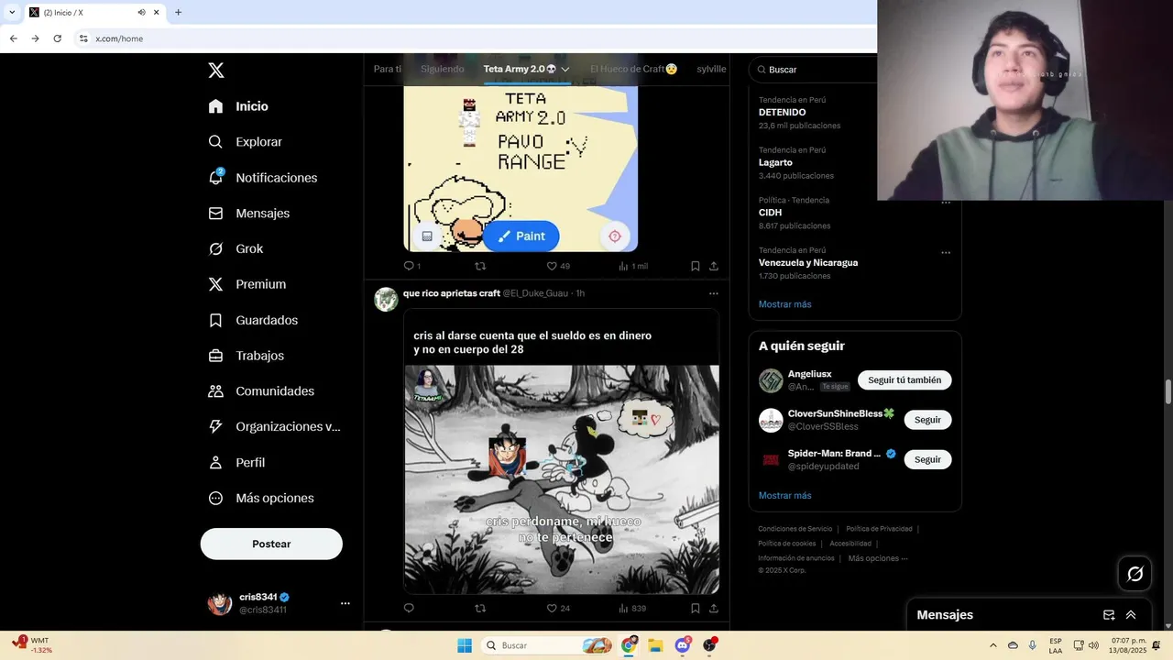Open the floating Grok button
Image resolution: width=1173 pixels, height=660 pixels.
point(1135,574)
